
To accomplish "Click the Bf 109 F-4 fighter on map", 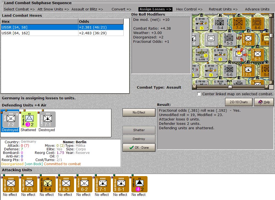I will [x=202, y=23].
